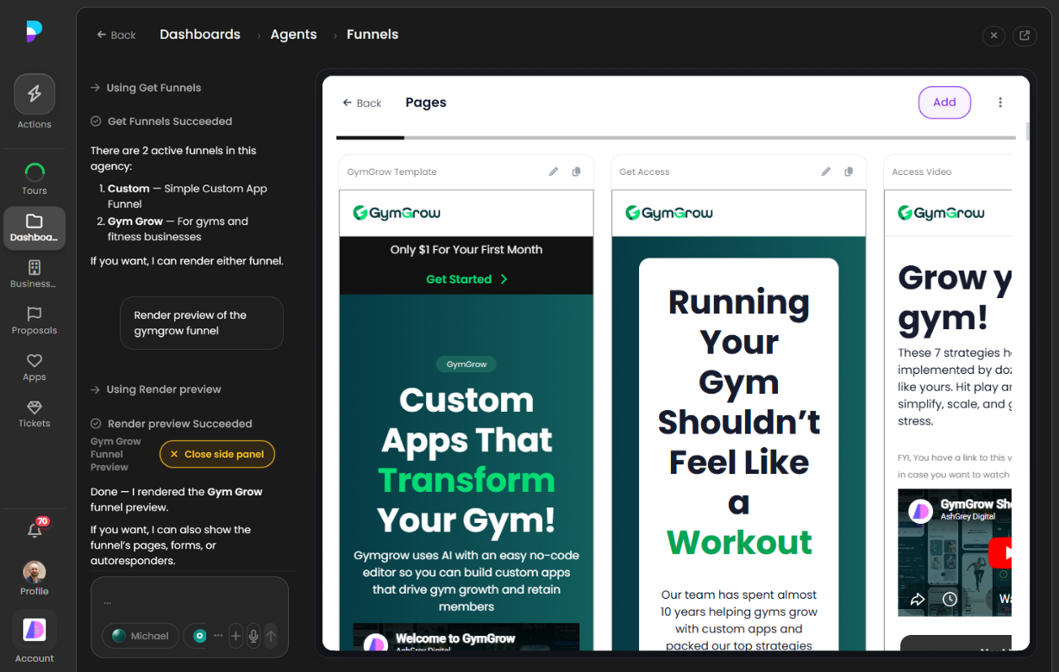
Task: Click the Funnels breadcrumb
Action: click(373, 34)
